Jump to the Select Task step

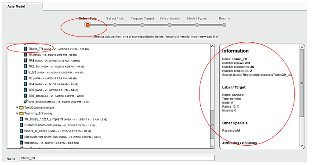pos(115,25)
